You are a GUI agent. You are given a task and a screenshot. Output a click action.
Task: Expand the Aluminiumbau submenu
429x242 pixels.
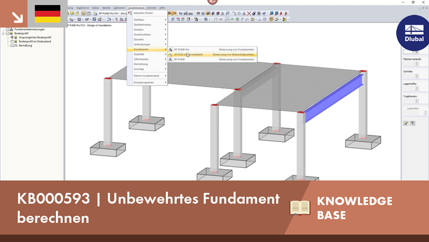click(147, 34)
